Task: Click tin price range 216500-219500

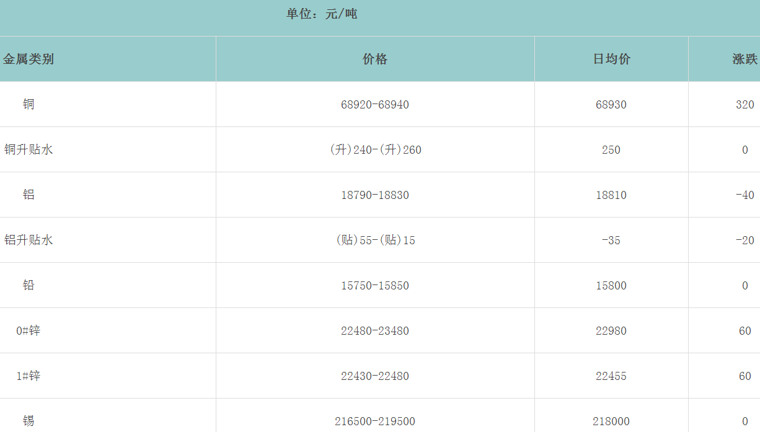Action: pos(375,421)
